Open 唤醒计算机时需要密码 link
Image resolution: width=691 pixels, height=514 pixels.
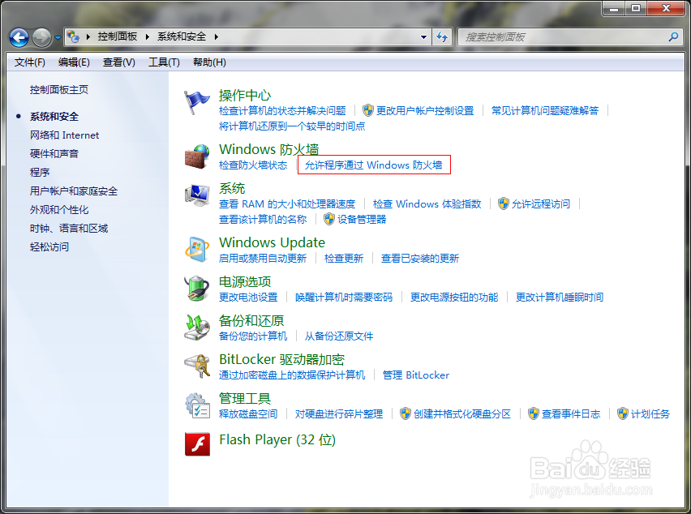[x=344, y=297]
